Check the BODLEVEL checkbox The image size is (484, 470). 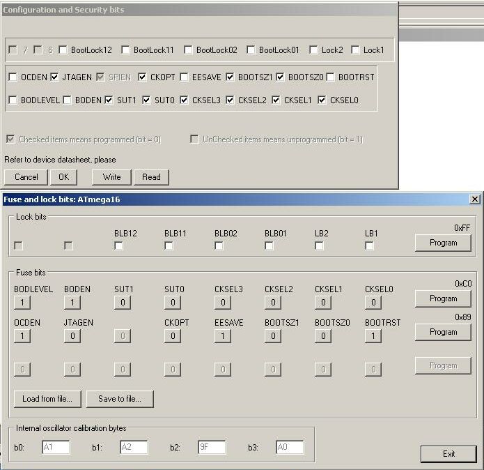point(13,100)
